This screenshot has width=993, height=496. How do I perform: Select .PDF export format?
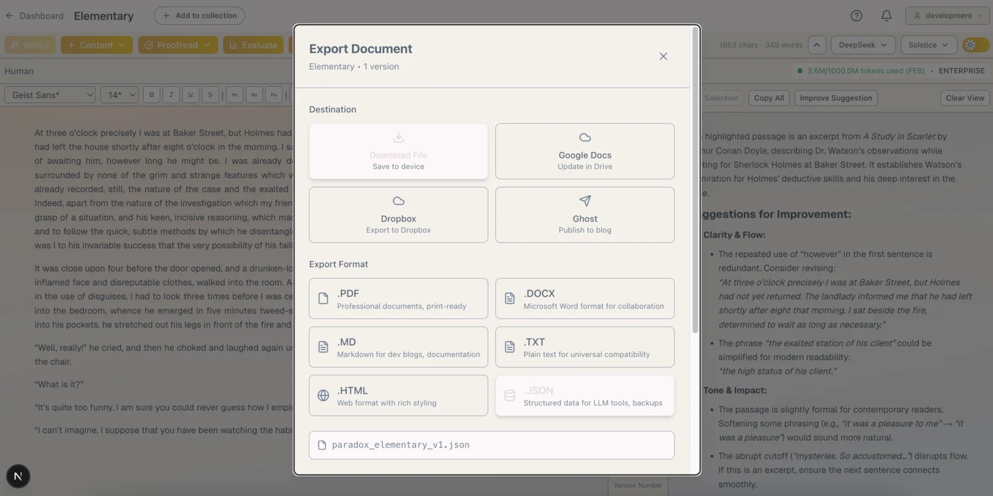398,299
